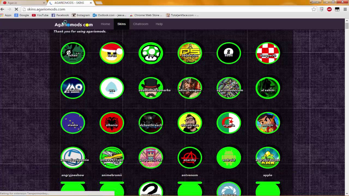Pick the anonymous question mark skin
The image size is (349, 196).
point(151,189)
